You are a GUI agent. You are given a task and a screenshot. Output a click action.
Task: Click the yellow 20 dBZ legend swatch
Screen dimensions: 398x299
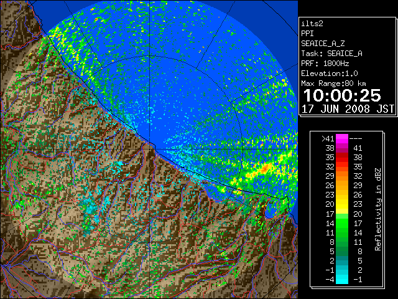pyautogui.click(x=342, y=204)
